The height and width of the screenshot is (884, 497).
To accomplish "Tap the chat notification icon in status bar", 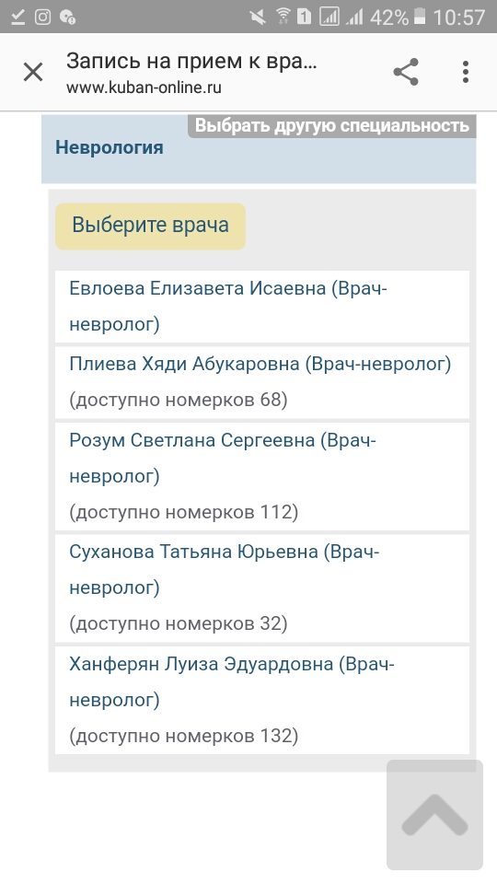I will tap(67, 17).
